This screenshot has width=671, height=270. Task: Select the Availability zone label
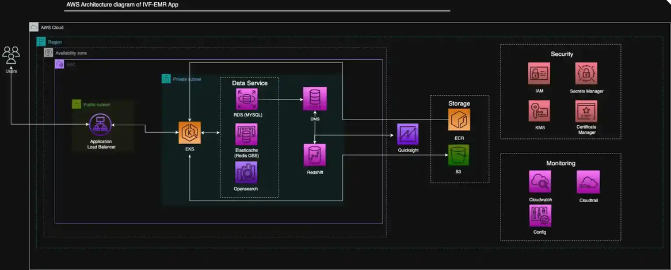coord(71,53)
